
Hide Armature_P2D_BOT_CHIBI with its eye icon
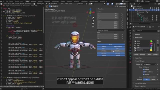point(155,10)
